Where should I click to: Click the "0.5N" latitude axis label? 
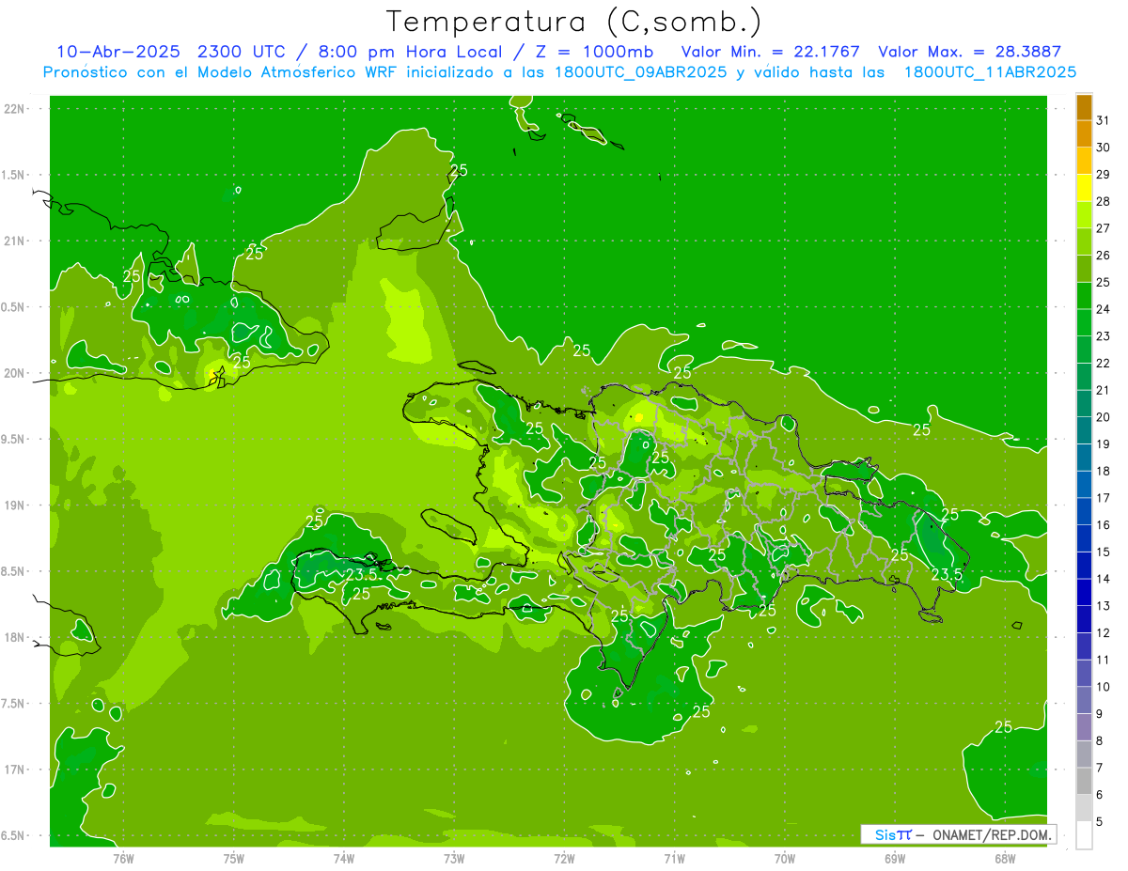(14, 307)
